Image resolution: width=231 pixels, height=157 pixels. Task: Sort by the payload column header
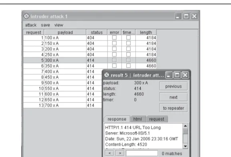pyautogui.click(x=65, y=32)
